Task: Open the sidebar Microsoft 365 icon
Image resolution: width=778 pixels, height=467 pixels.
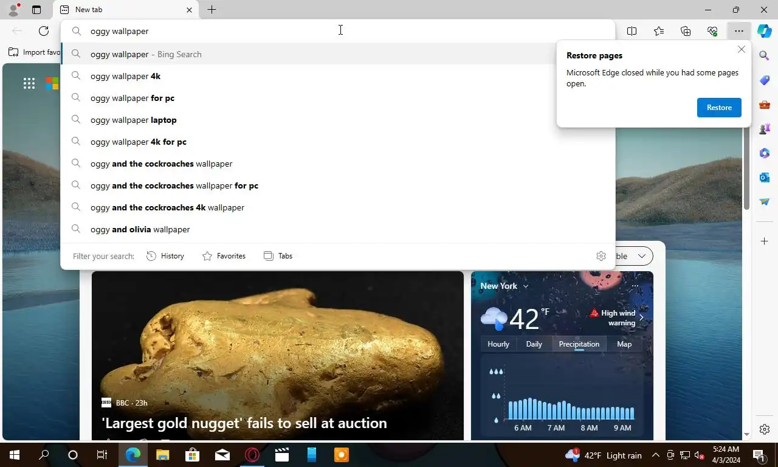Action: point(765,153)
